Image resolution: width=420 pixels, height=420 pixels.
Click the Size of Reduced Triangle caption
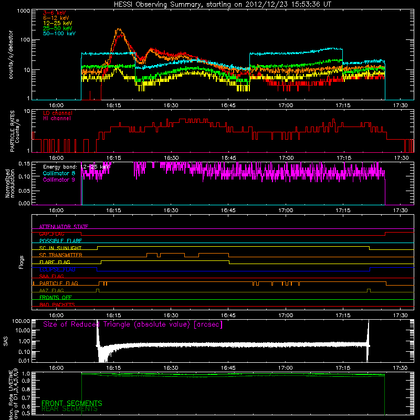[x=133, y=324]
